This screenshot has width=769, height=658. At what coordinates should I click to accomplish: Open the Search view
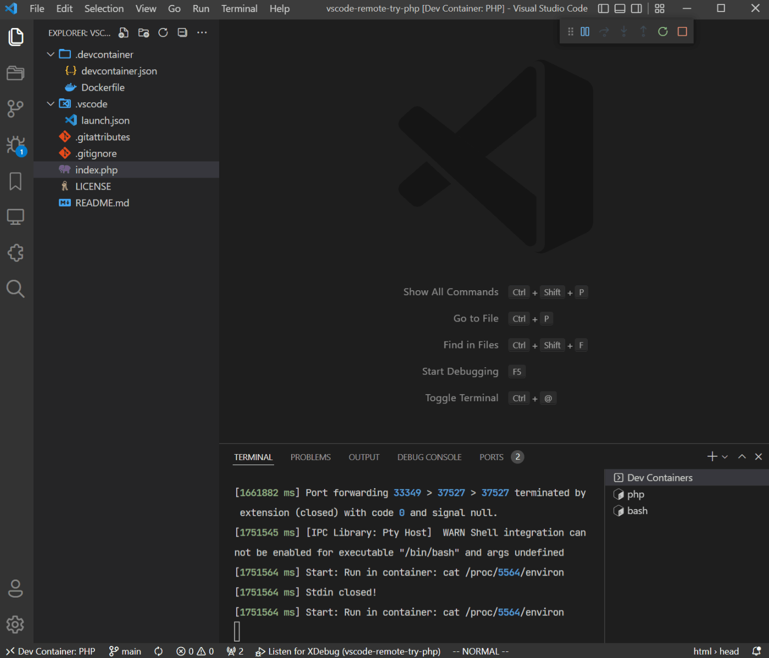(16, 289)
